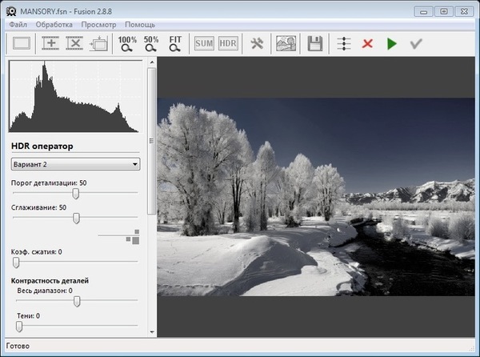Set zoom to 50%
The width and height of the screenshot is (480, 357).
[x=151, y=44]
